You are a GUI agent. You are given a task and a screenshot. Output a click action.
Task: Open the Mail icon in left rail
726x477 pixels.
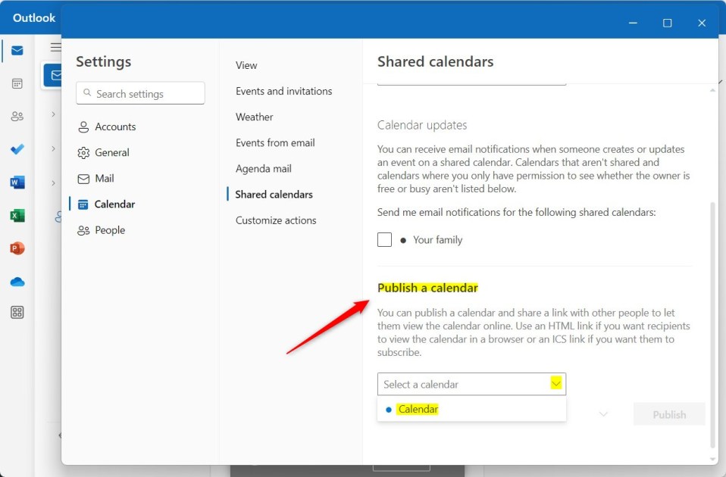click(17, 51)
